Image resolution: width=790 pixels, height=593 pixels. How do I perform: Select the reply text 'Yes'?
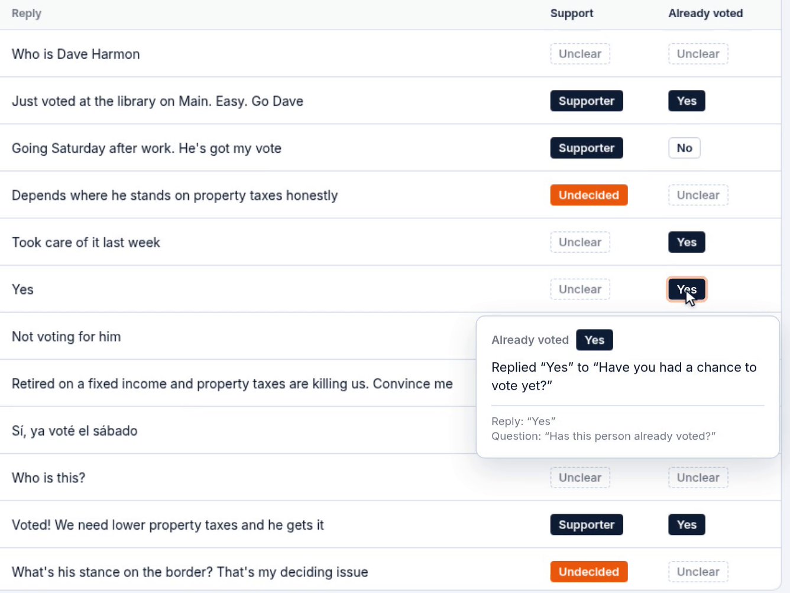point(22,289)
